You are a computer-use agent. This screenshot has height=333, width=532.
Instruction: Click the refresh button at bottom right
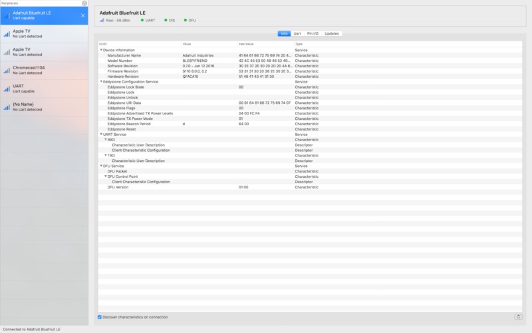518,317
